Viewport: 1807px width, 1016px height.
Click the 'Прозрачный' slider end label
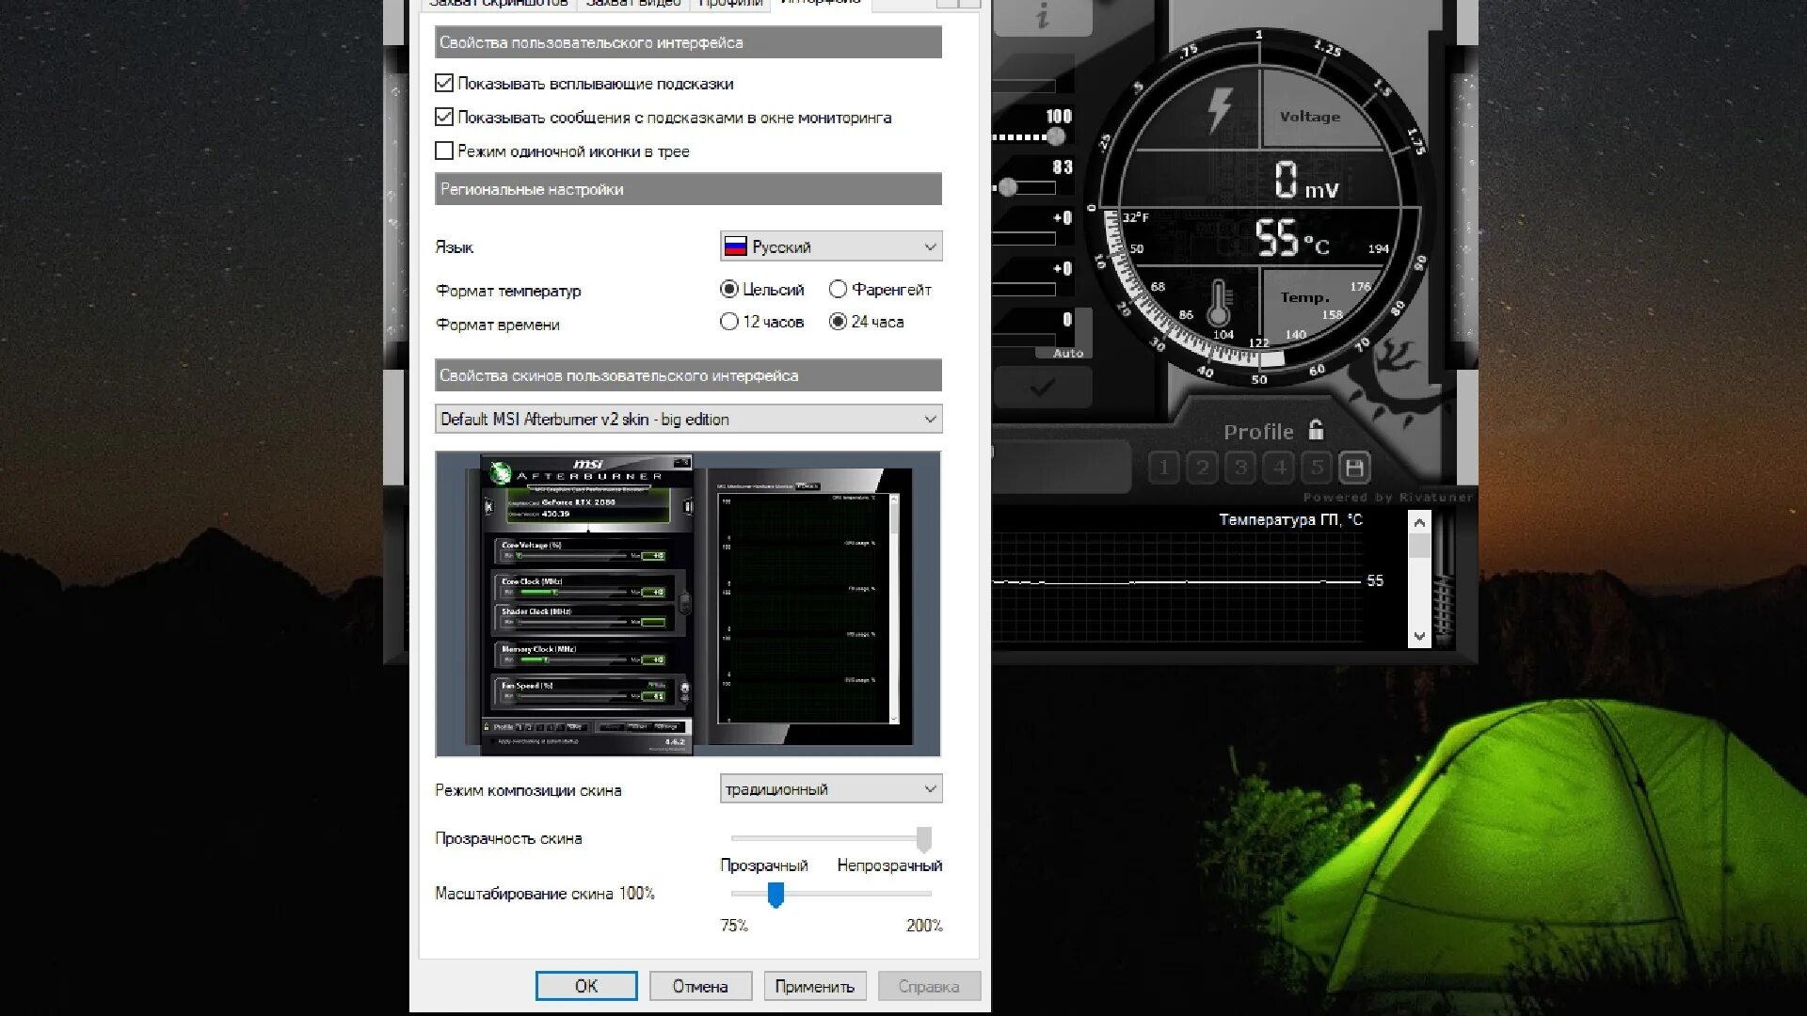pos(763,865)
